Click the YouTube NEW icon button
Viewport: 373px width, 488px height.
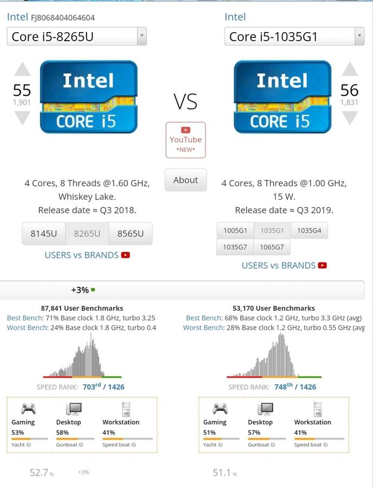point(185,140)
